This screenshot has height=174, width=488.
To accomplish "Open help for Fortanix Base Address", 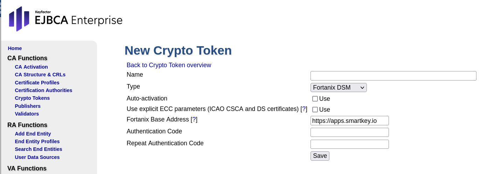I will (194, 119).
